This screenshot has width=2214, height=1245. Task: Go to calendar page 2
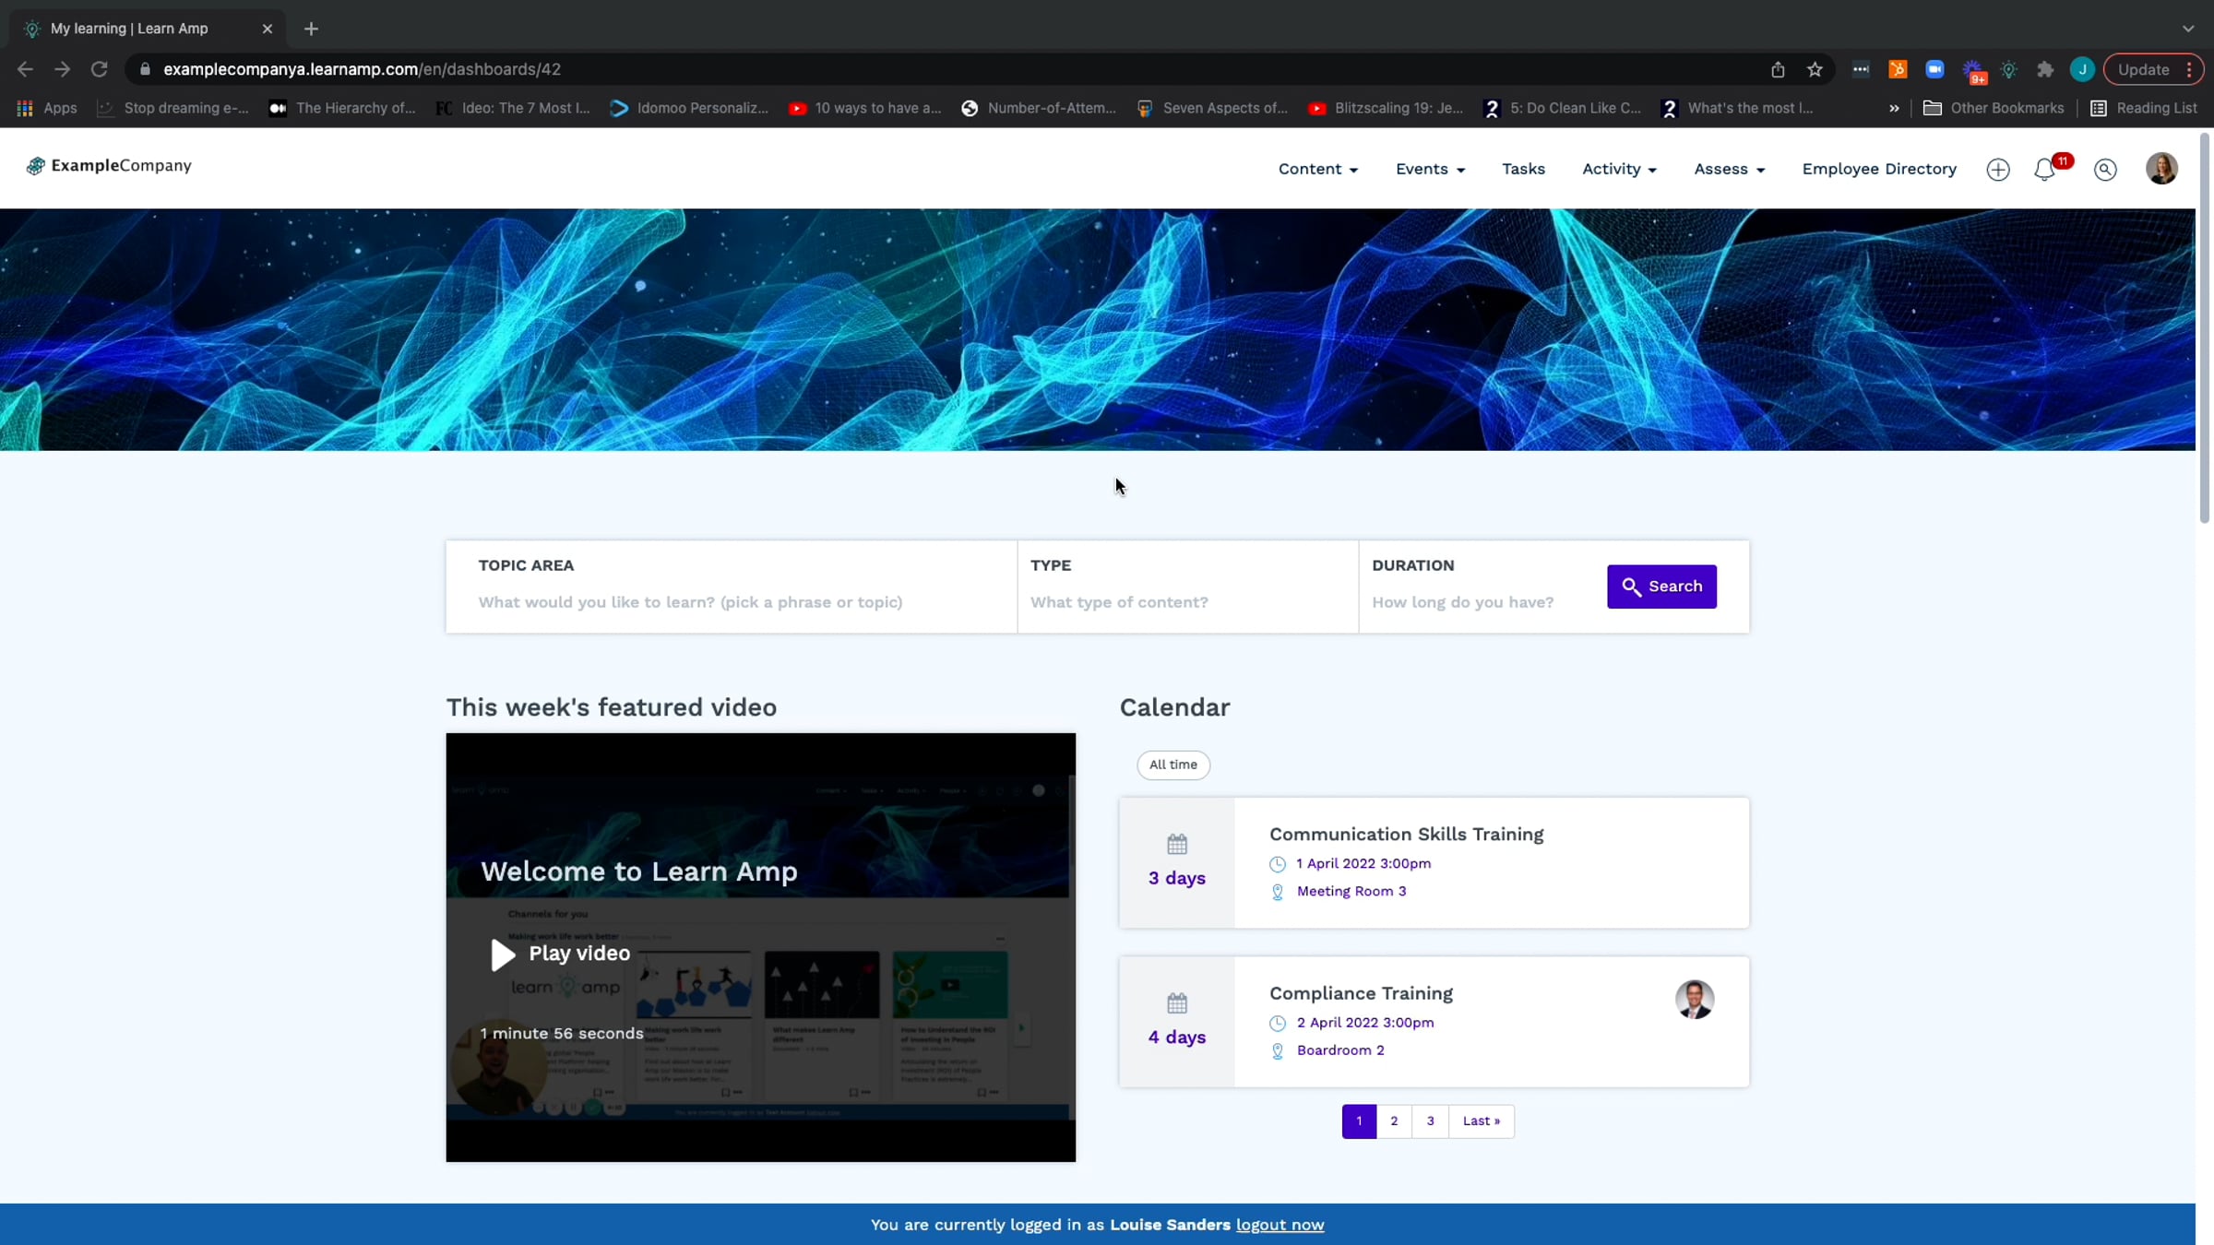[1394, 1121]
